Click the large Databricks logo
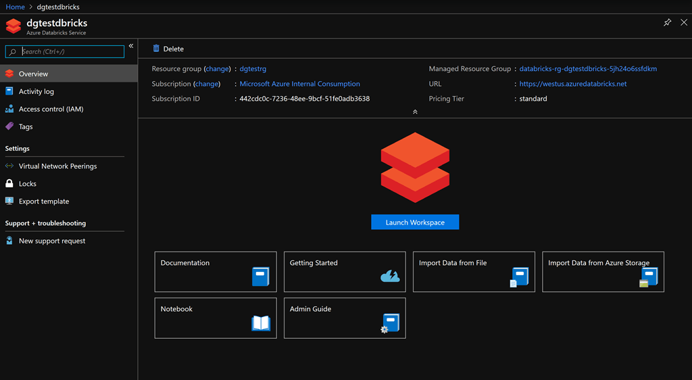Viewport: 692px width, 380px height. click(x=416, y=167)
